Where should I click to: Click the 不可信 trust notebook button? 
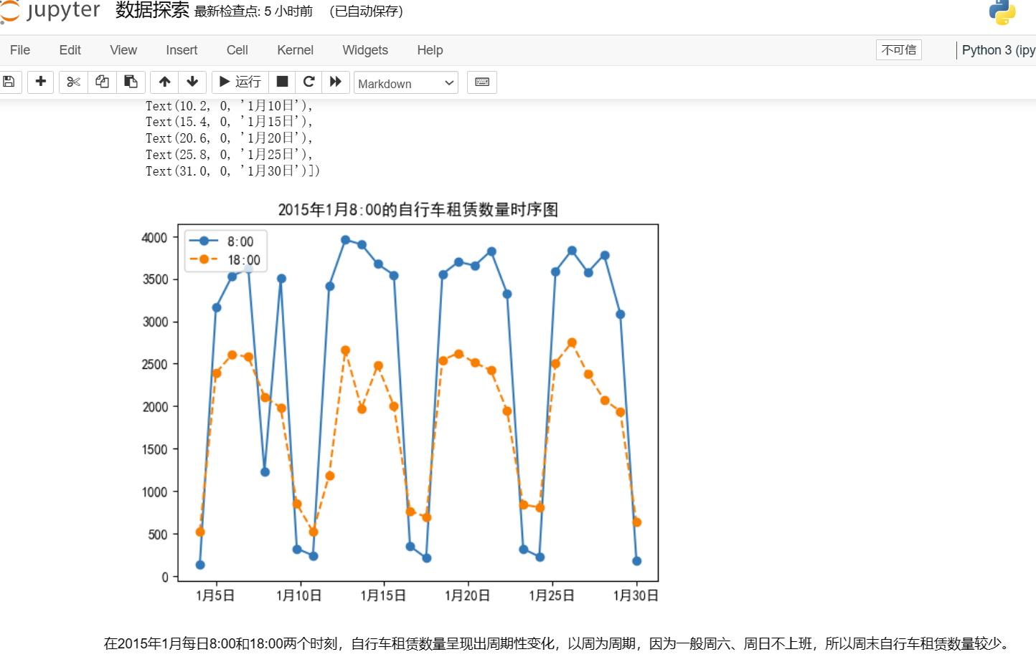899,50
